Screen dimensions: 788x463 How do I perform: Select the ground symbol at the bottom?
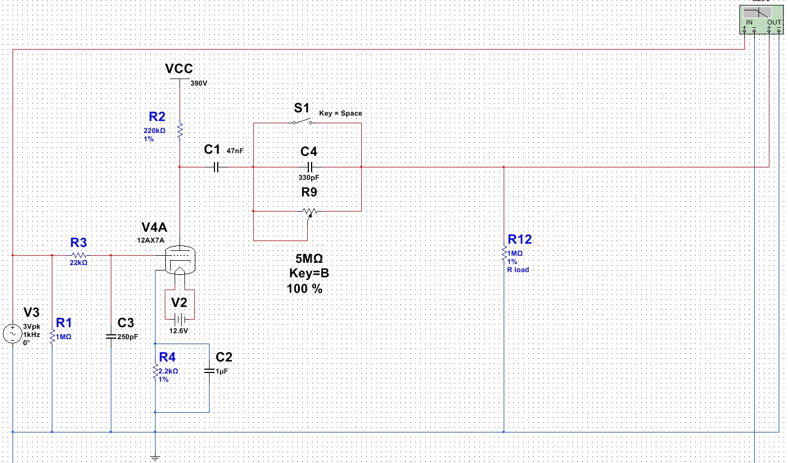156,457
